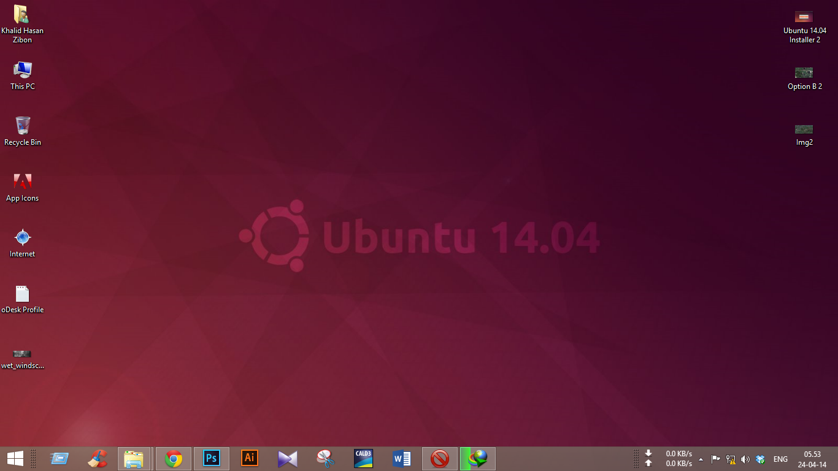Open File Explorer from the taskbar

(x=135, y=458)
